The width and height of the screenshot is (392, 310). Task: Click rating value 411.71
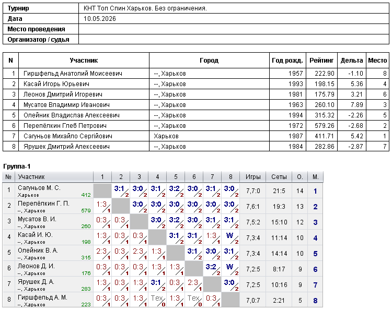325,136
